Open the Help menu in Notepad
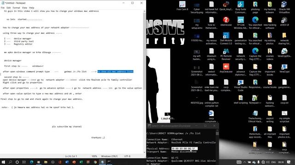Image resolution: width=295 pixels, height=165 pixels. pyautogui.click(x=32, y=8)
